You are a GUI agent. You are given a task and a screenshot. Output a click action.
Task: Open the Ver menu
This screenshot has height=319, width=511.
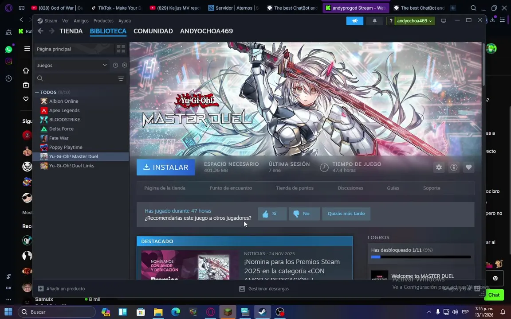point(66,20)
